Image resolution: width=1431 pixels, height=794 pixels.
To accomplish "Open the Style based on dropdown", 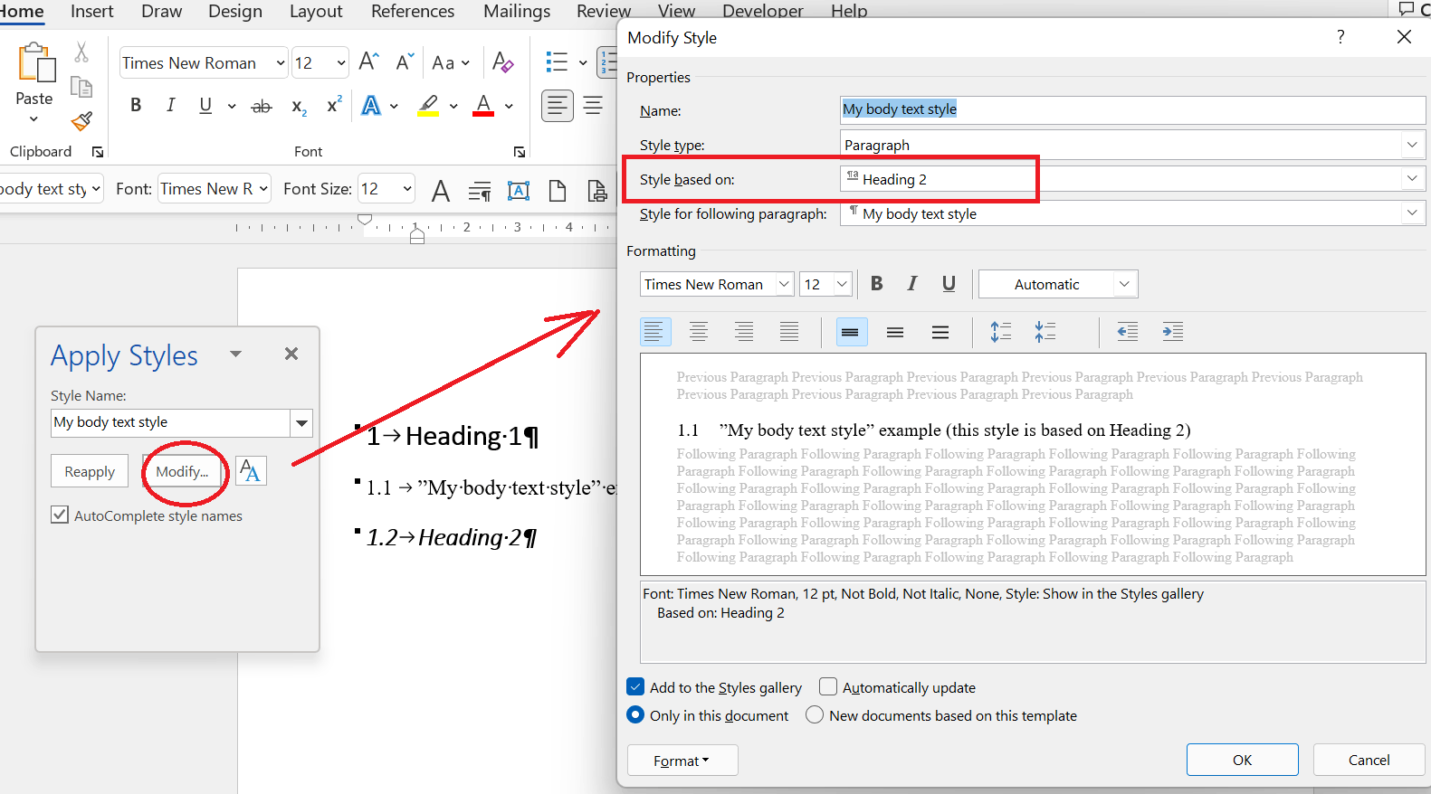I will [1412, 178].
